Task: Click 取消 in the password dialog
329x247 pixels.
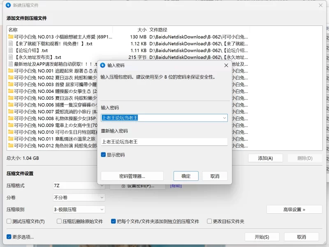Action: click(x=215, y=176)
